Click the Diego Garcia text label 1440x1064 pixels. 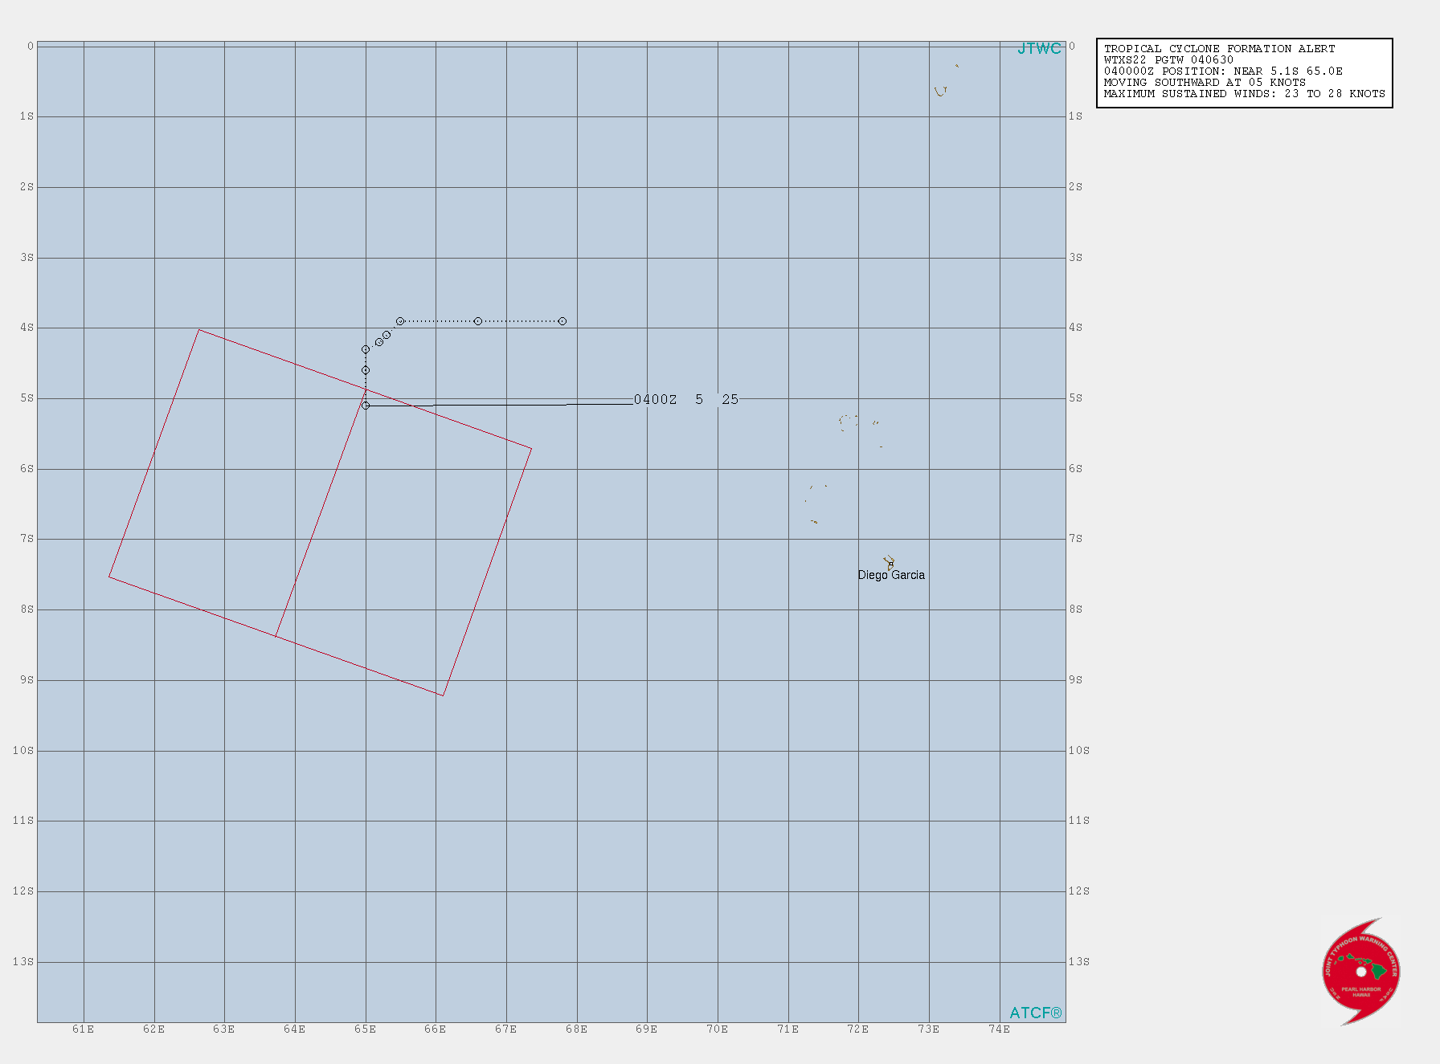[892, 575]
